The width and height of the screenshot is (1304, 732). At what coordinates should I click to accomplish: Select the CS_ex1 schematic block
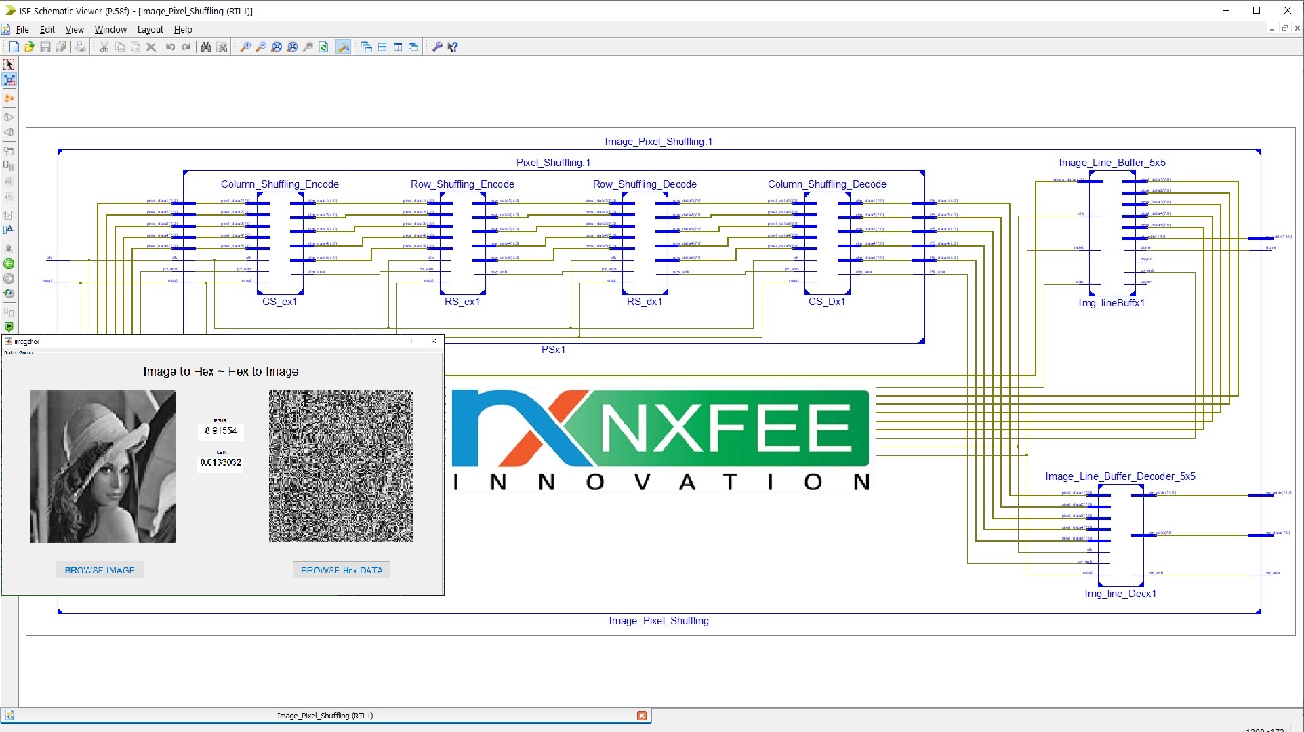tap(280, 243)
